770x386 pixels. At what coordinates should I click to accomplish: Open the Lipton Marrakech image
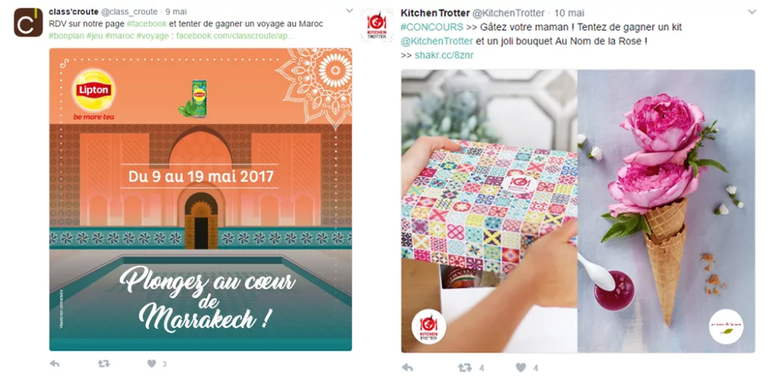200,199
